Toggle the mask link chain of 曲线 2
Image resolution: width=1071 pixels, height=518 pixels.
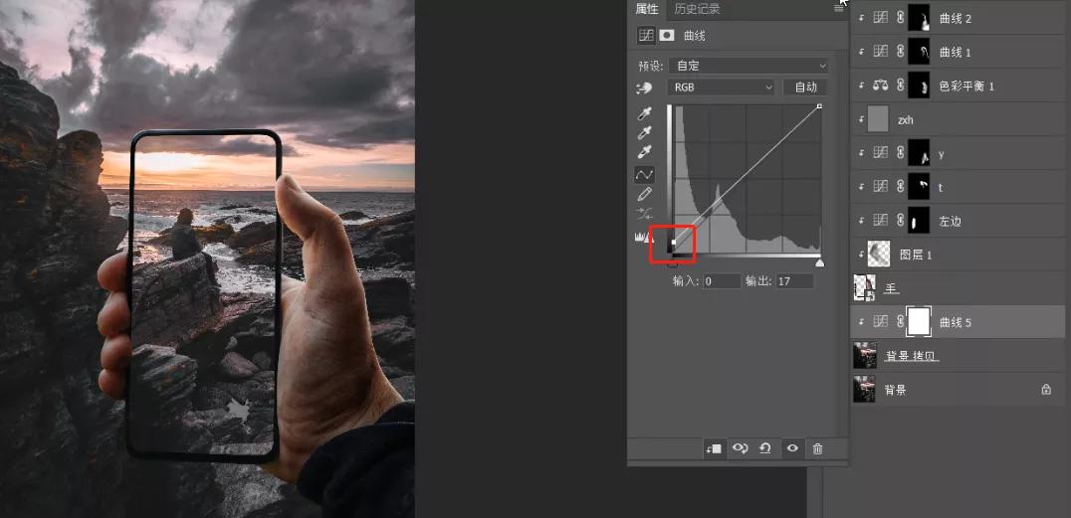point(900,18)
